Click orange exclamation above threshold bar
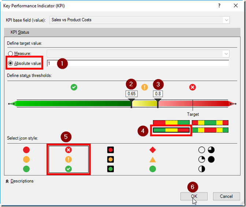246x207 pixels. point(145,87)
